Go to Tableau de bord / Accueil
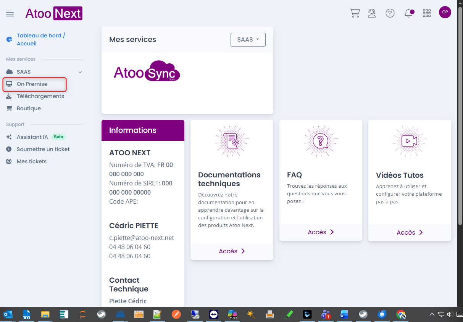Image resolution: width=463 pixels, height=322 pixels. pos(41,39)
